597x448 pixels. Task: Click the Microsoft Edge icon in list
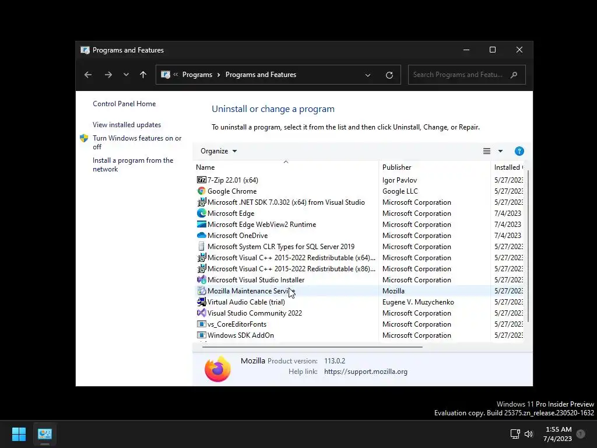[201, 213]
